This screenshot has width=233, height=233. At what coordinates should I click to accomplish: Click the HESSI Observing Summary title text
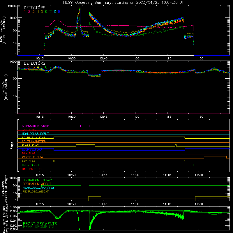coord(123,3)
